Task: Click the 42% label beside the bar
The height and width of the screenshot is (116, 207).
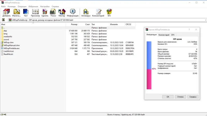Action: click(154, 69)
